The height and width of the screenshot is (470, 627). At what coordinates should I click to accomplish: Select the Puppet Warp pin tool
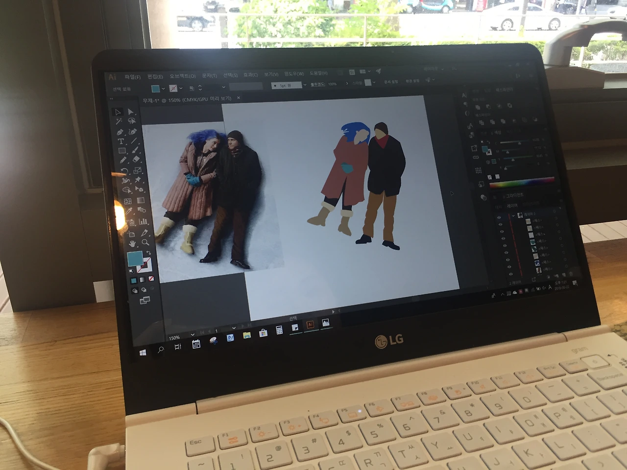tap(139, 181)
